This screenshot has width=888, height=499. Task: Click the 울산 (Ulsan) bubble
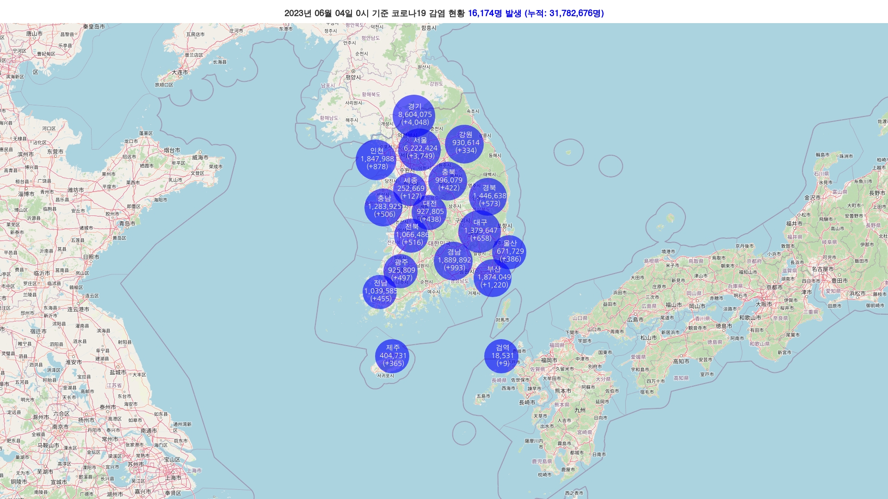pos(510,252)
